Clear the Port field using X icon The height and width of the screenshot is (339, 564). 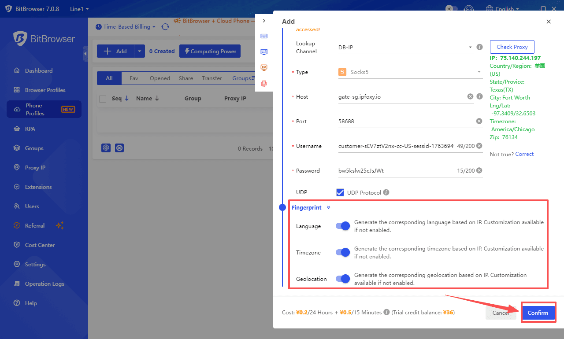pos(479,121)
